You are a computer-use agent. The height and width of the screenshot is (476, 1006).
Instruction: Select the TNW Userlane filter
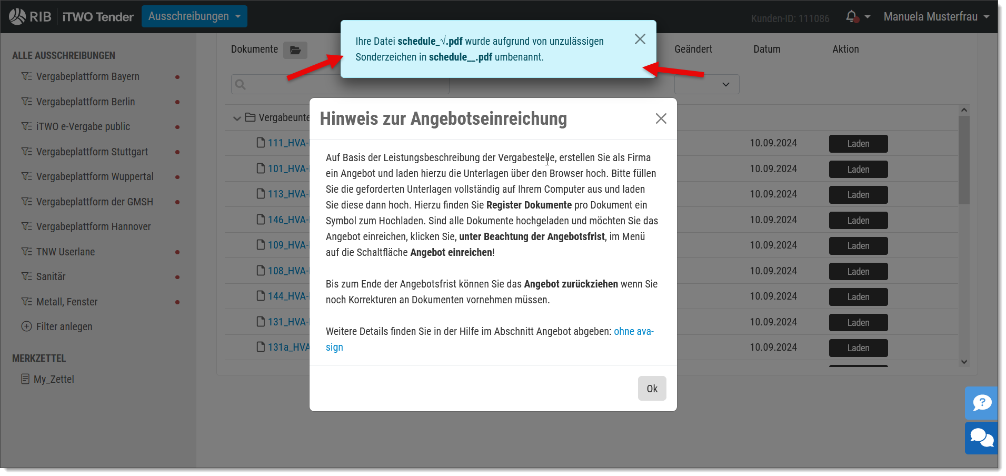[x=66, y=252]
